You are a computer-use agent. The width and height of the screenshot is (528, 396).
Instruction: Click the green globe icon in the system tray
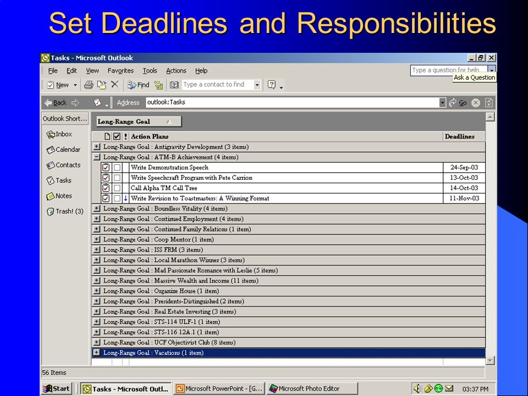(x=438, y=388)
